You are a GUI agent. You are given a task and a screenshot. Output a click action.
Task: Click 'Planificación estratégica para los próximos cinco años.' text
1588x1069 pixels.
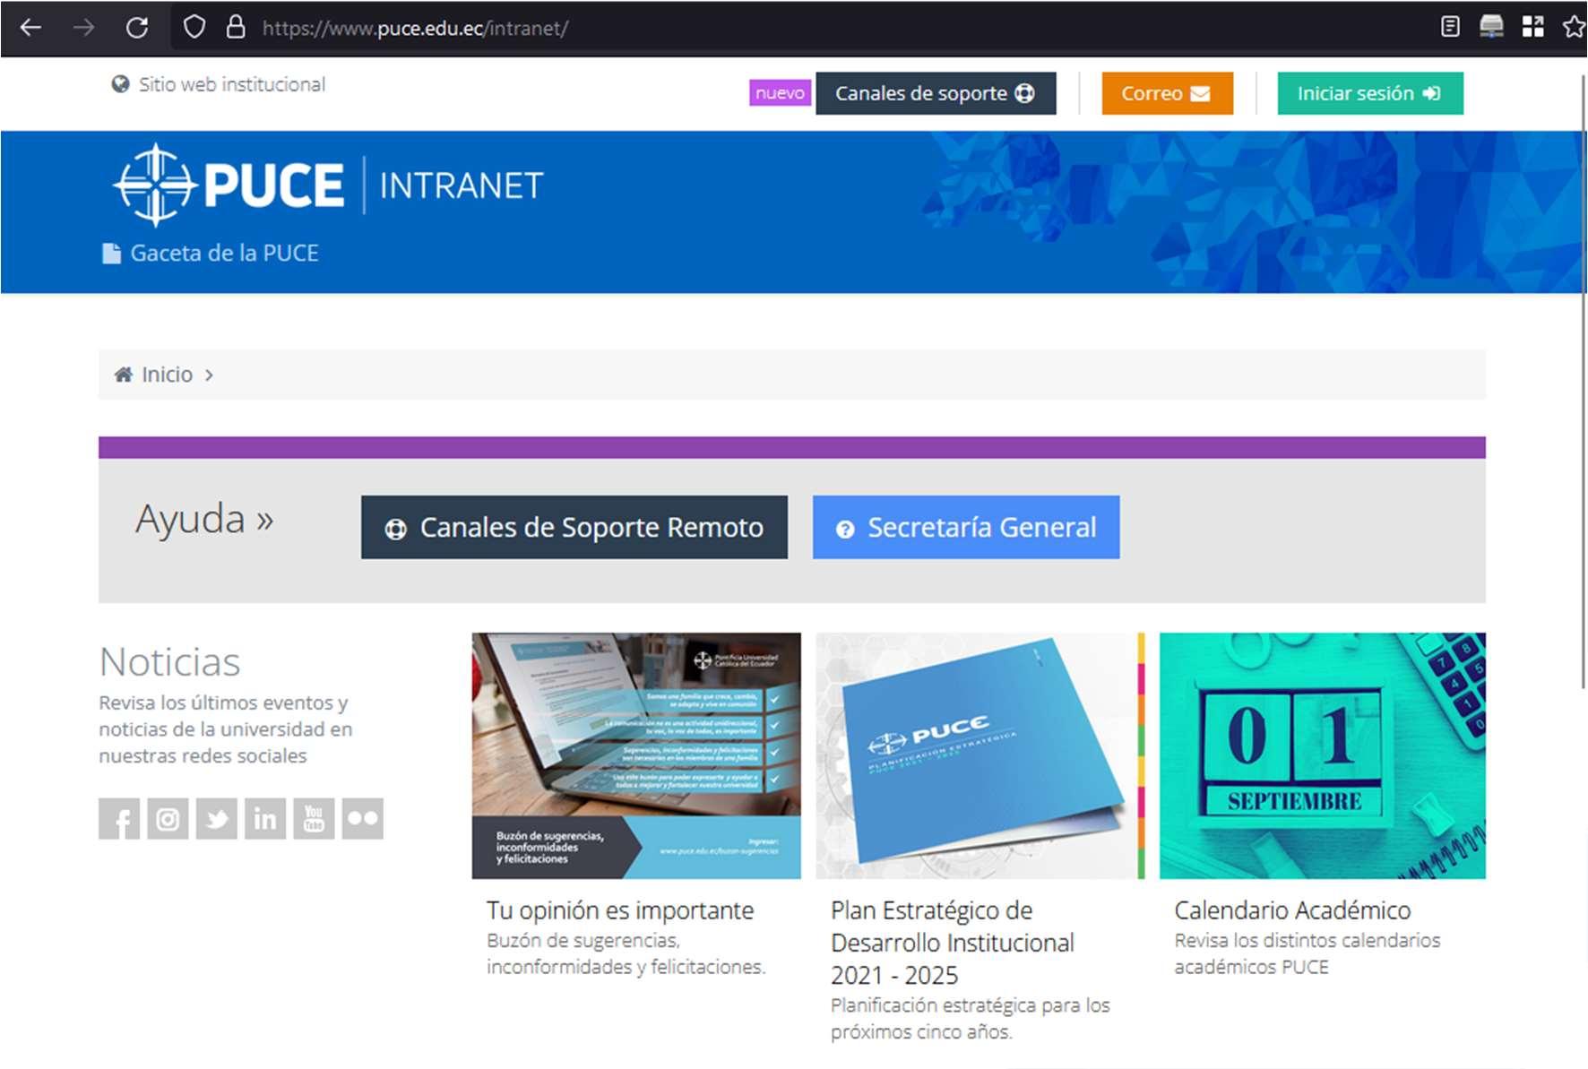[971, 1019]
